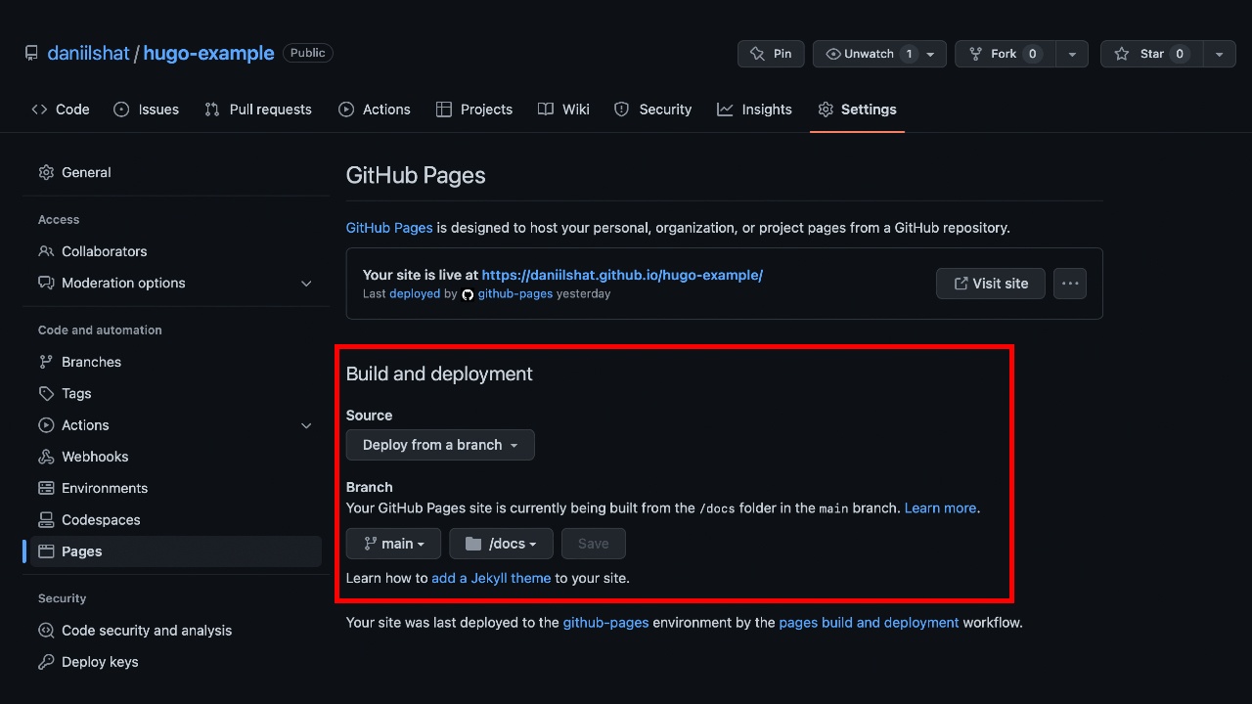Expand the Fork options dropdown arrow

coord(1072,54)
